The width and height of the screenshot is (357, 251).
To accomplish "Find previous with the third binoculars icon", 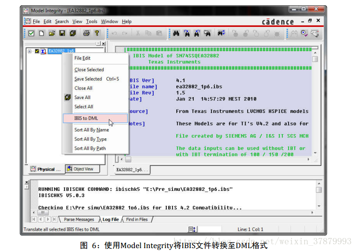I will click(x=197, y=33).
